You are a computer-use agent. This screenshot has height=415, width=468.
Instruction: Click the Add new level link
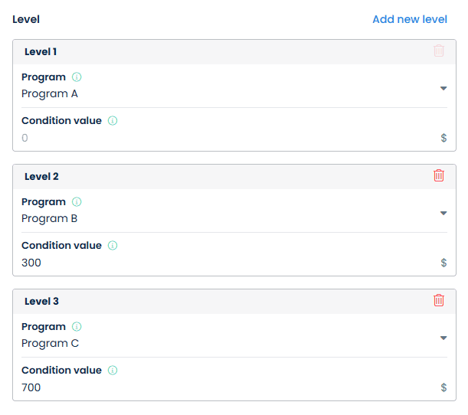(410, 19)
